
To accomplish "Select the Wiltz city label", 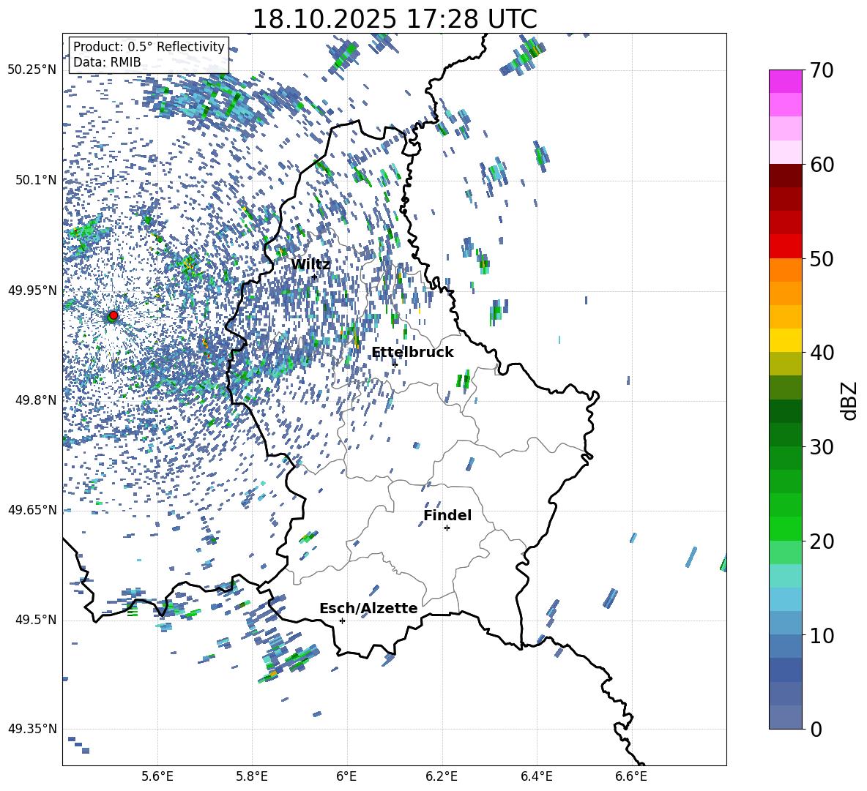I will [310, 265].
